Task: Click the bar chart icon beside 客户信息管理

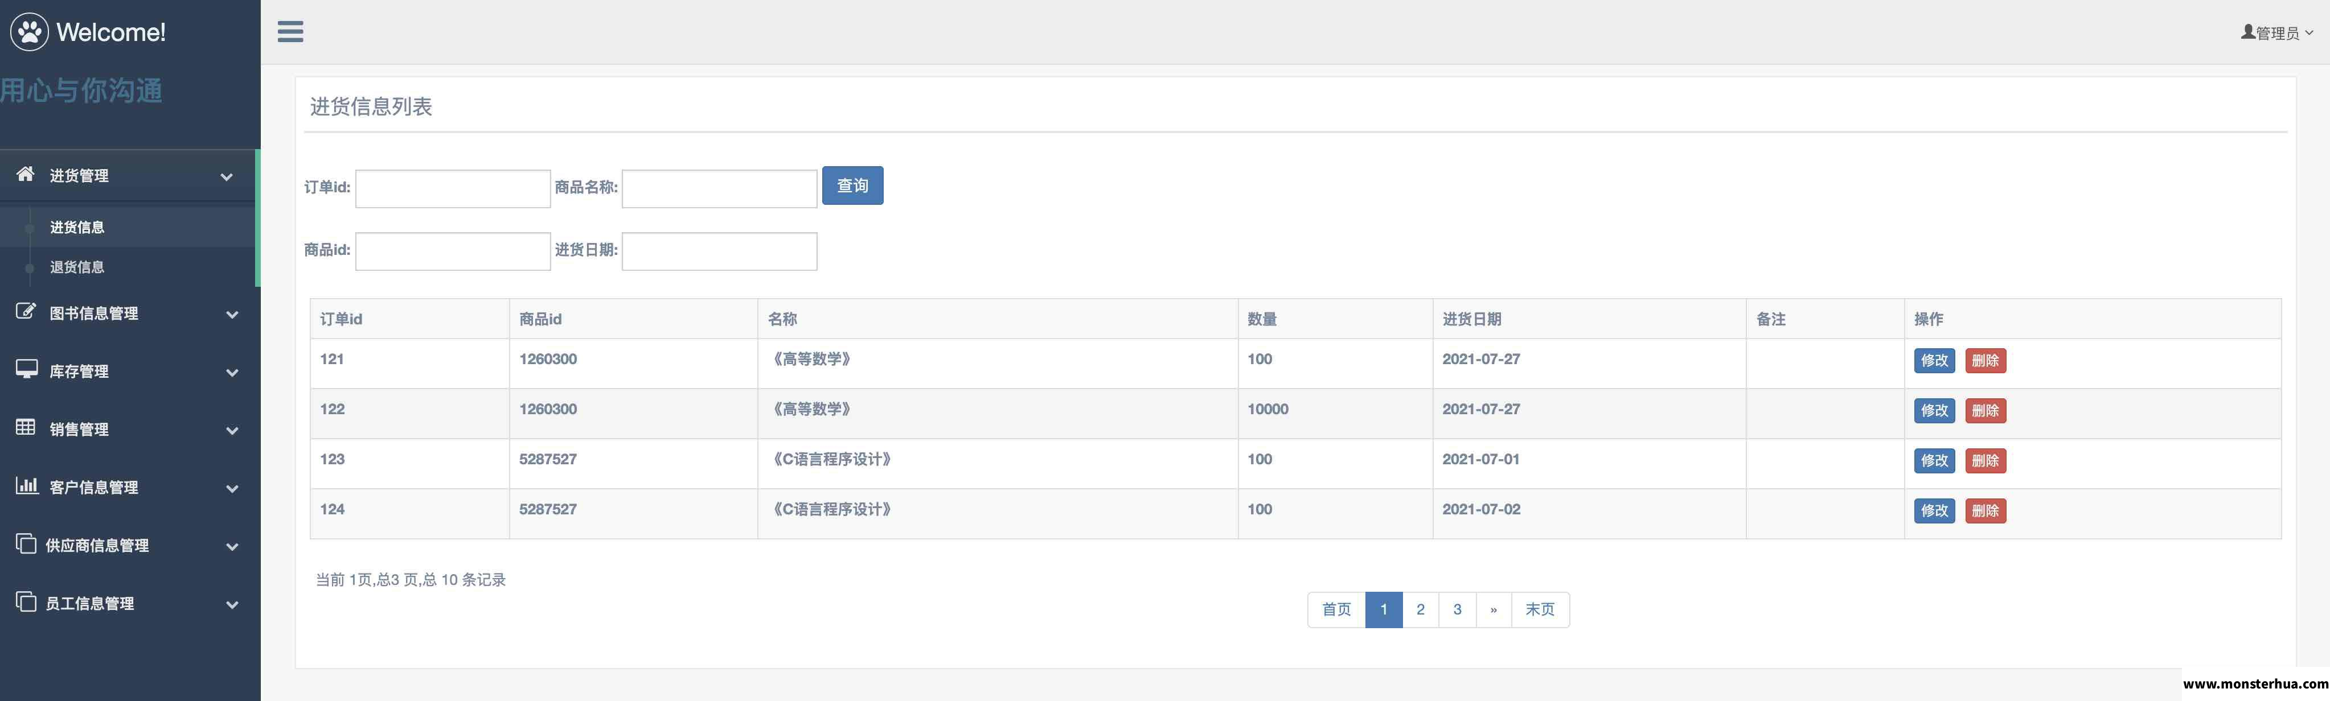Action: 26,485
